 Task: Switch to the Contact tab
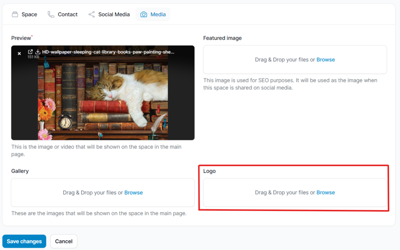click(62, 14)
